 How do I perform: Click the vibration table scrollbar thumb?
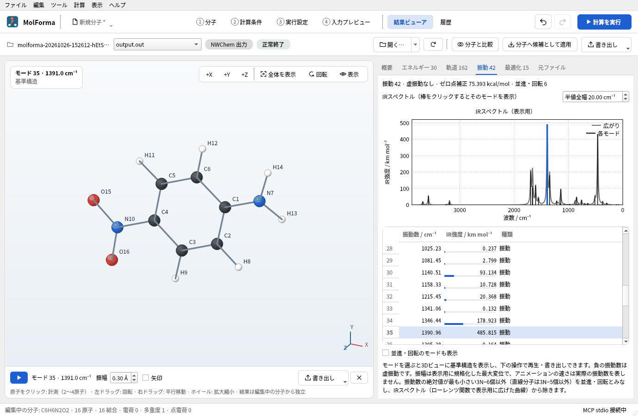(626, 295)
